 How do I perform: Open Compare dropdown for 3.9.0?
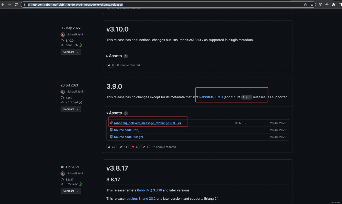point(71,109)
